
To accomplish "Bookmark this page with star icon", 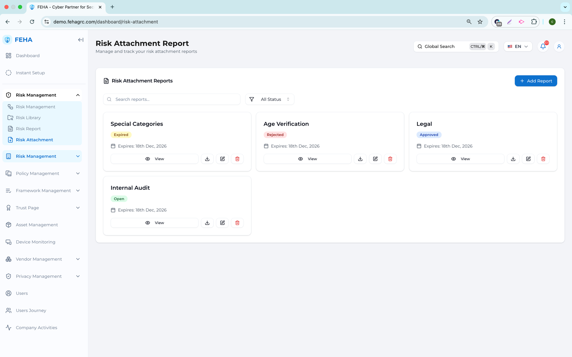I will coord(480,22).
